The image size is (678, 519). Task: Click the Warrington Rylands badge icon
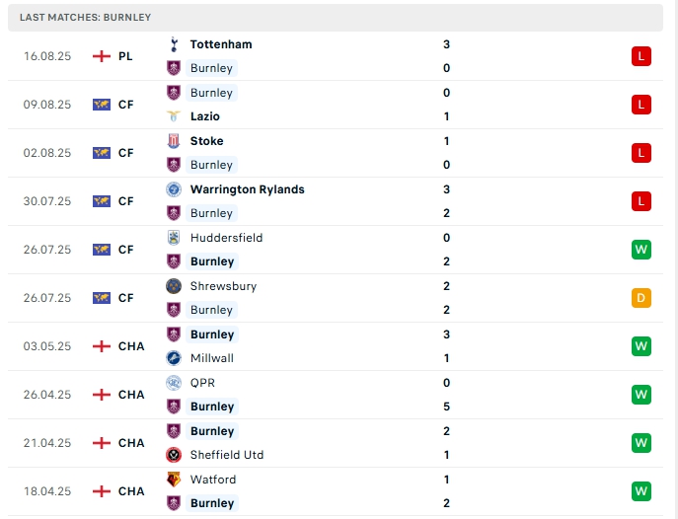[174, 189]
